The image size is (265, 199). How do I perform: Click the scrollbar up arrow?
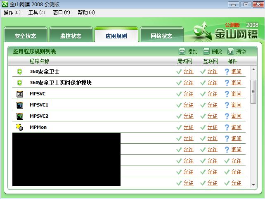[253, 69]
